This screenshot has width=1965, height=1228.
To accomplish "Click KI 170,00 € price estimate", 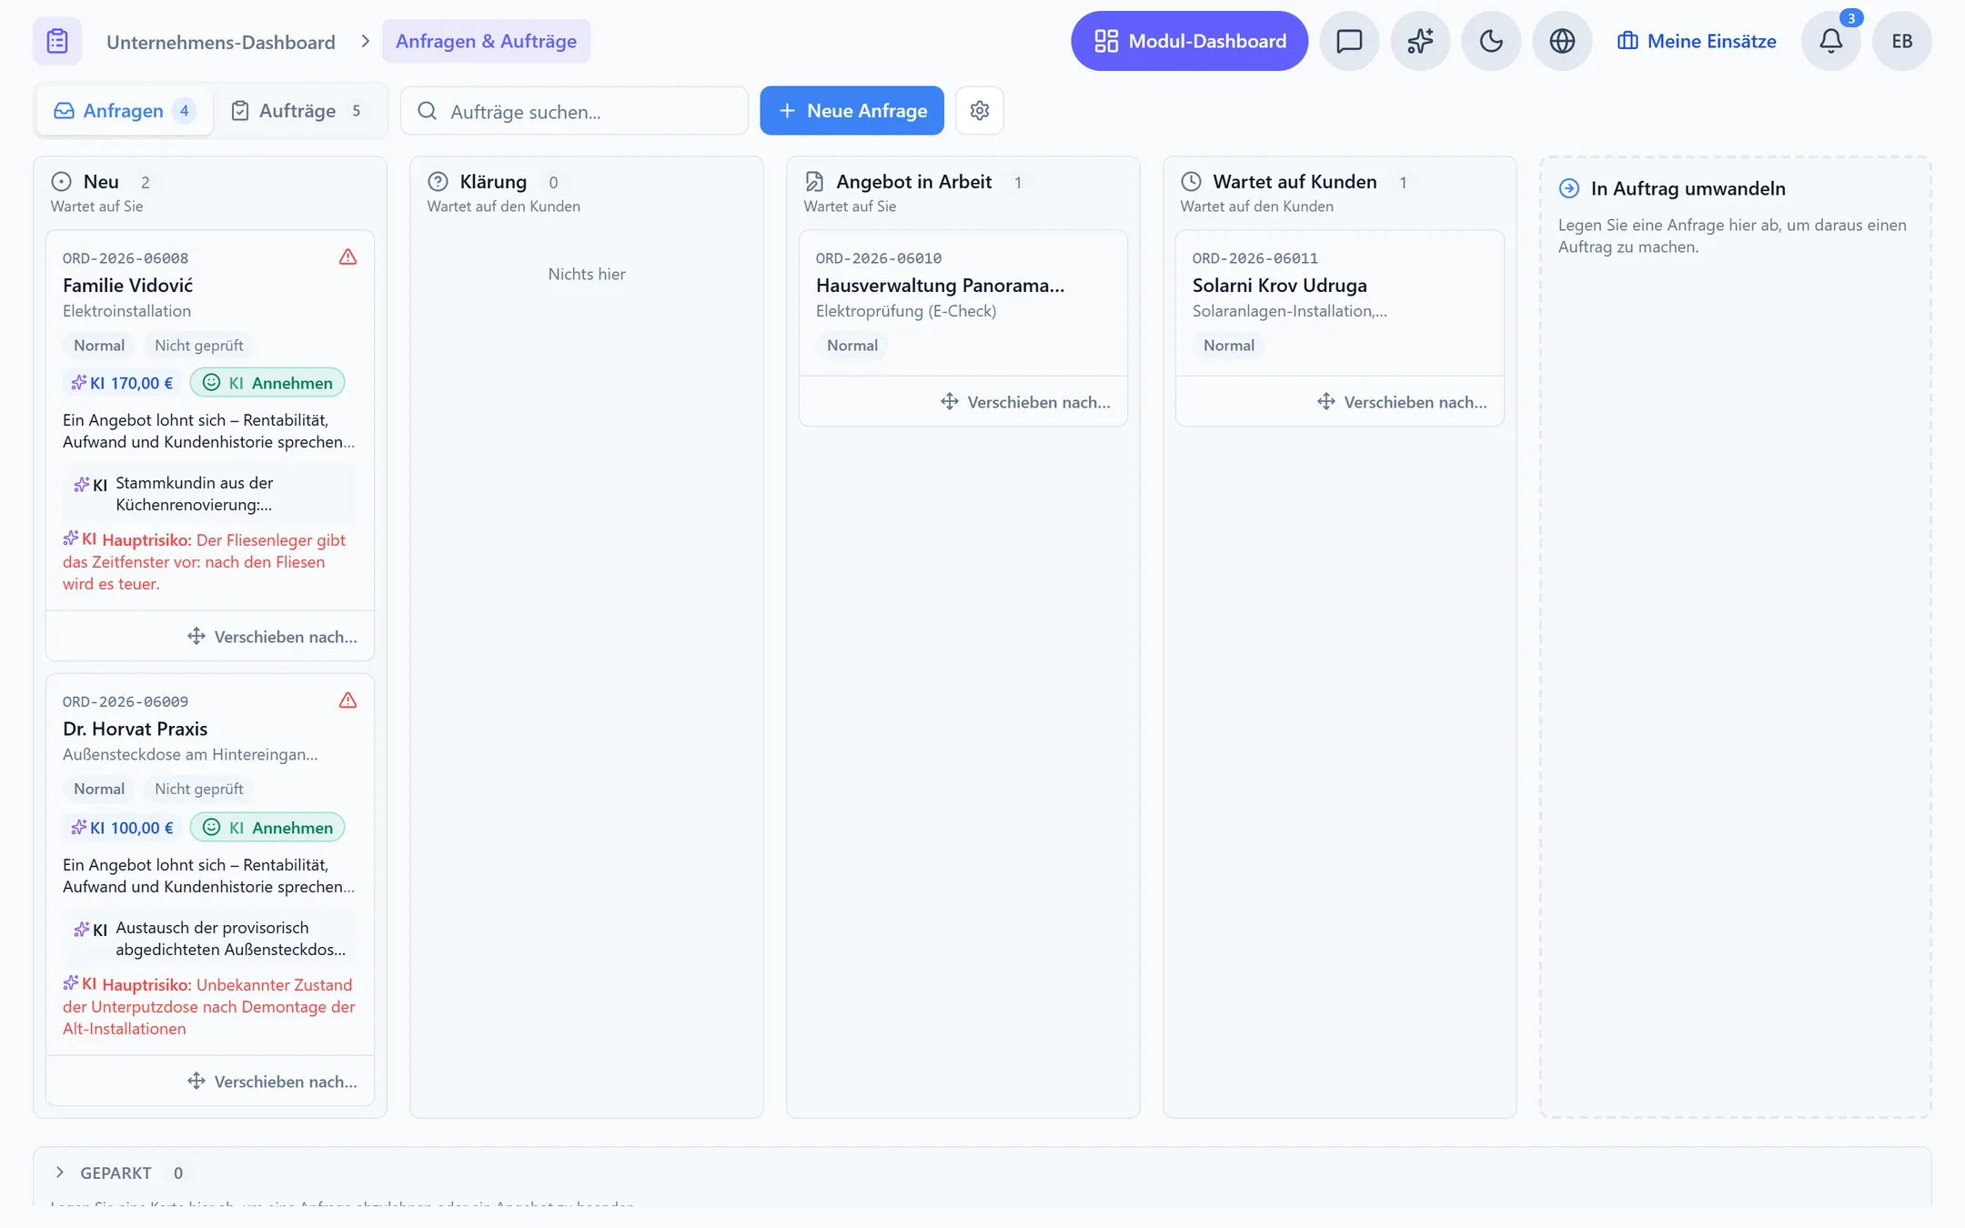I will pyautogui.click(x=122, y=383).
